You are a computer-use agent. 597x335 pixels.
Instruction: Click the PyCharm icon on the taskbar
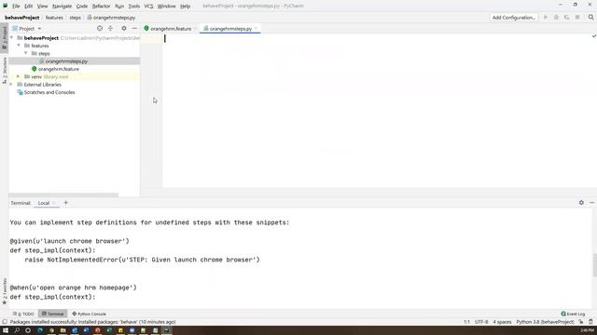[x=166, y=330]
